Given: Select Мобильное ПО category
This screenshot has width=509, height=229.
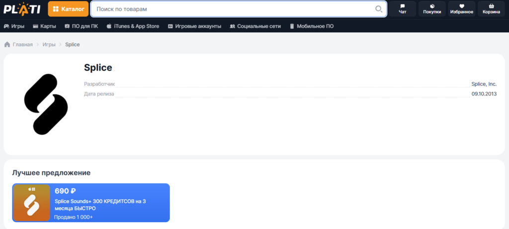Looking at the screenshot, I should click(312, 26).
